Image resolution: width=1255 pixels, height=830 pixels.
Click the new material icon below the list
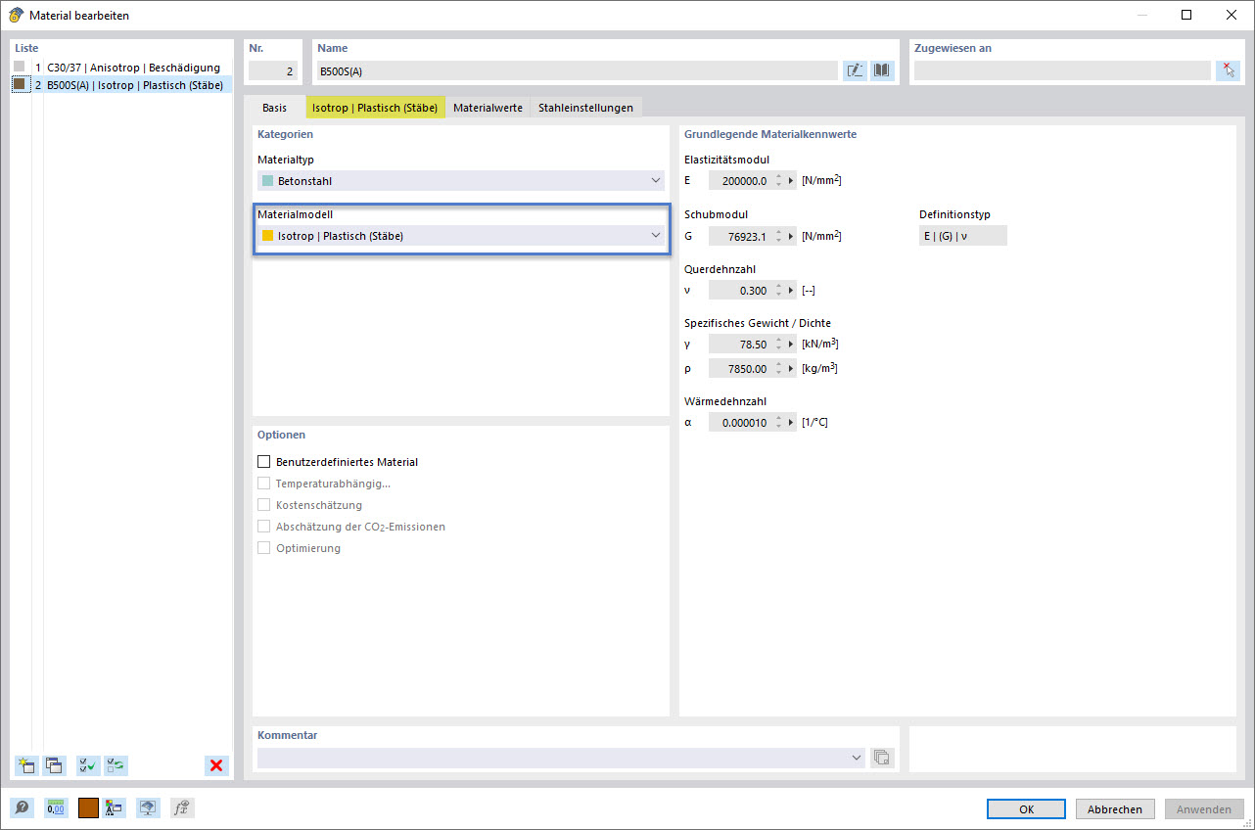(26, 765)
